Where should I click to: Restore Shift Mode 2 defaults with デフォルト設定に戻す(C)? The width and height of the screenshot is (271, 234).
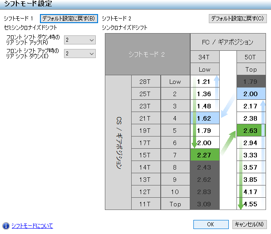click(238, 19)
